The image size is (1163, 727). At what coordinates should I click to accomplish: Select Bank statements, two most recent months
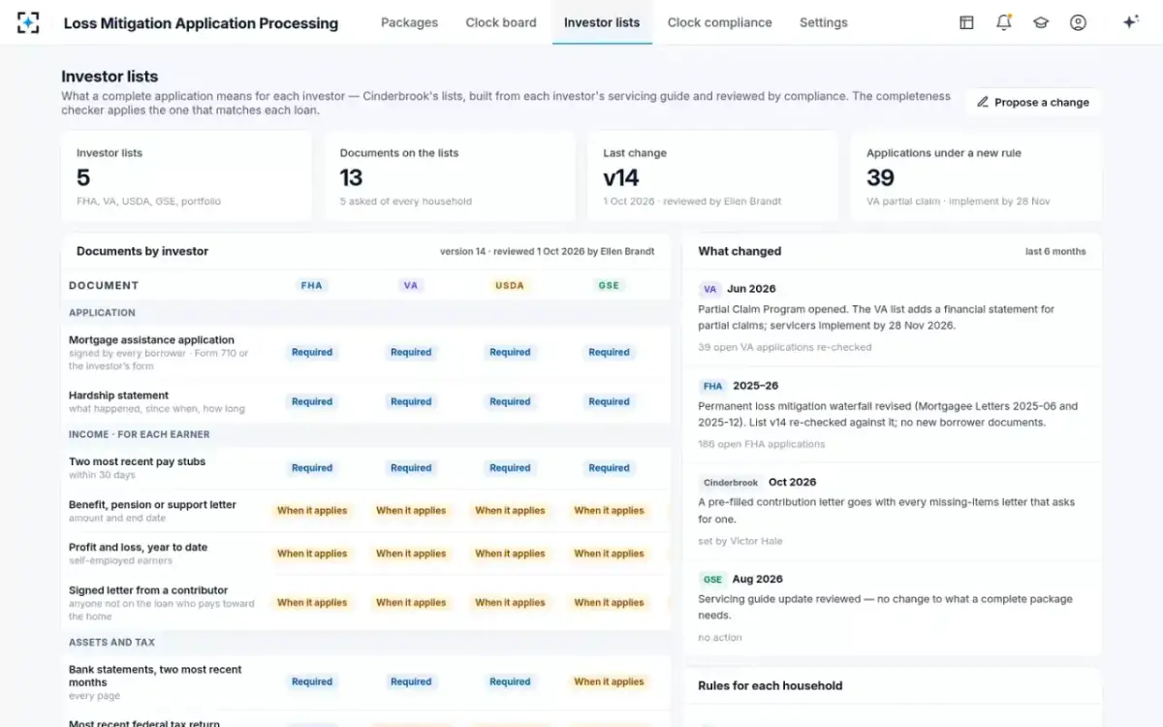(155, 676)
